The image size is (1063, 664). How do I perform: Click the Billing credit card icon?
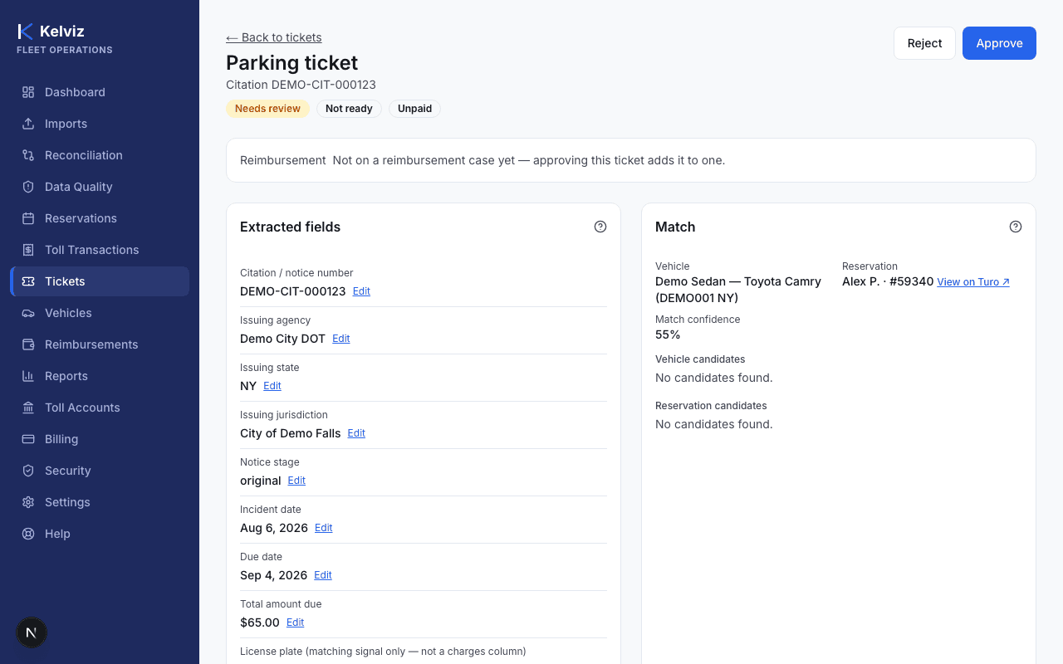28,439
